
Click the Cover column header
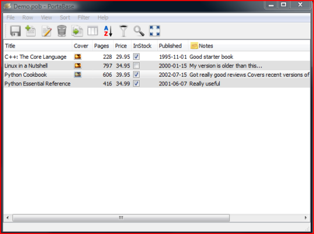[x=82, y=46]
